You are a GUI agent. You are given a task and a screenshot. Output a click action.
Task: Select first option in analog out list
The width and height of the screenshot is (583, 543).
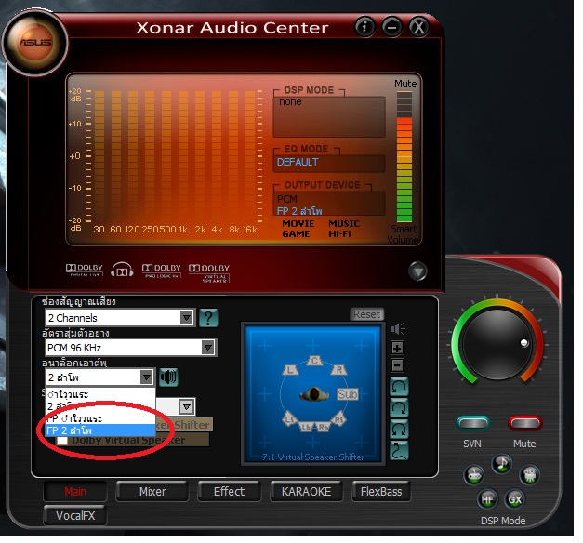click(99, 394)
